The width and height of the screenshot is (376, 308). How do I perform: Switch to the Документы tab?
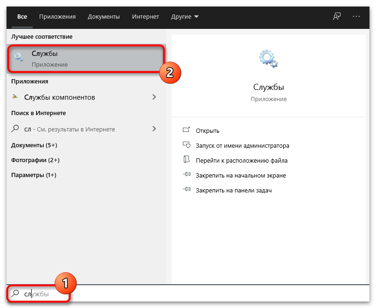(x=104, y=17)
